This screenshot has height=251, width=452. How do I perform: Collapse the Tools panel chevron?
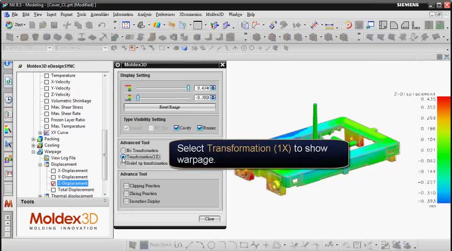[x=105, y=201]
